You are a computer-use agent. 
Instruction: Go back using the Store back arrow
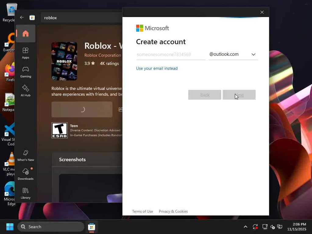coord(22,17)
